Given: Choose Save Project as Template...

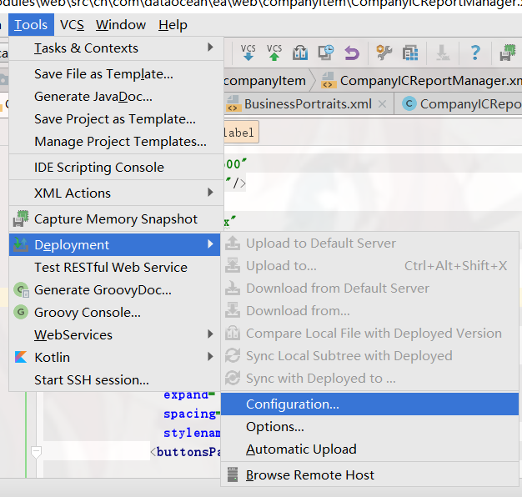Looking at the screenshot, I should coord(116,119).
